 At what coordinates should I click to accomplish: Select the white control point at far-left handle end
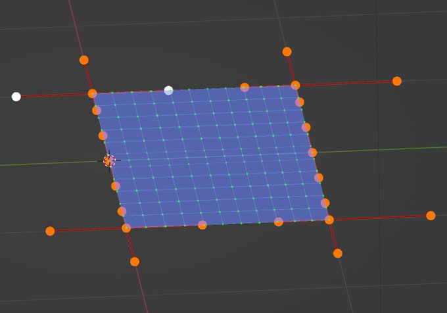click(16, 97)
